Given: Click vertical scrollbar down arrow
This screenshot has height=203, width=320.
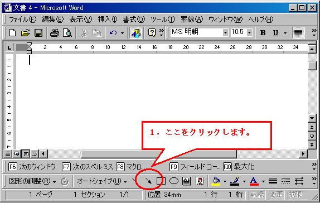Looking at the screenshot, I should [x=312, y=118].
